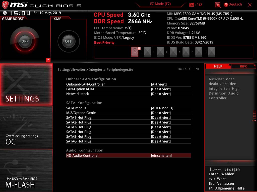This screenshot has width=257, height=192.
Task: Click the MSI dragon shield logo
Action: tap(5, 5)
